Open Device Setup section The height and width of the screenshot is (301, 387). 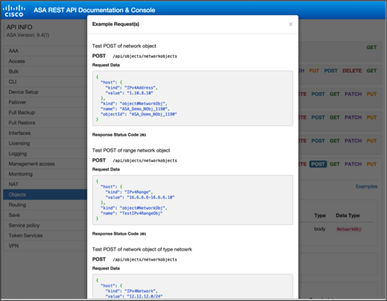pyautogui.click(x=45, y=92)
